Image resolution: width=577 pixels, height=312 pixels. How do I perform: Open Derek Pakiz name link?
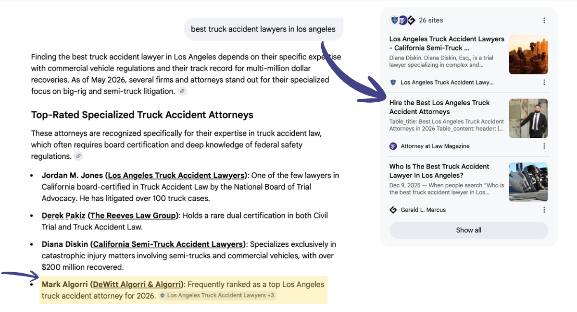63,216
